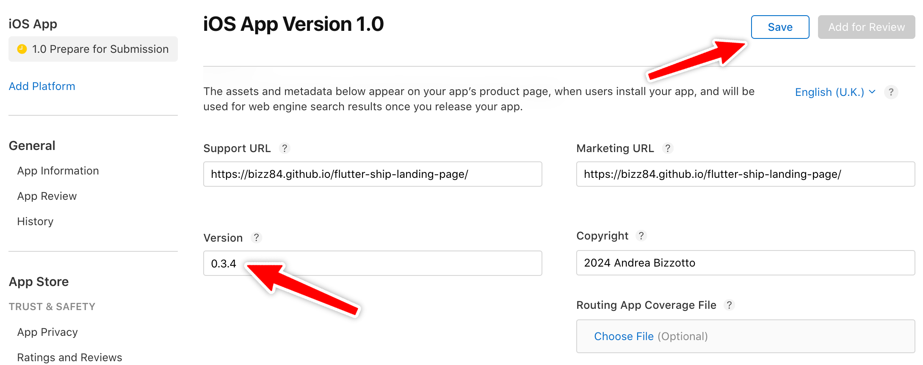
Task: Open App Privacy under Trust & Safety
Action: (47, 332)
